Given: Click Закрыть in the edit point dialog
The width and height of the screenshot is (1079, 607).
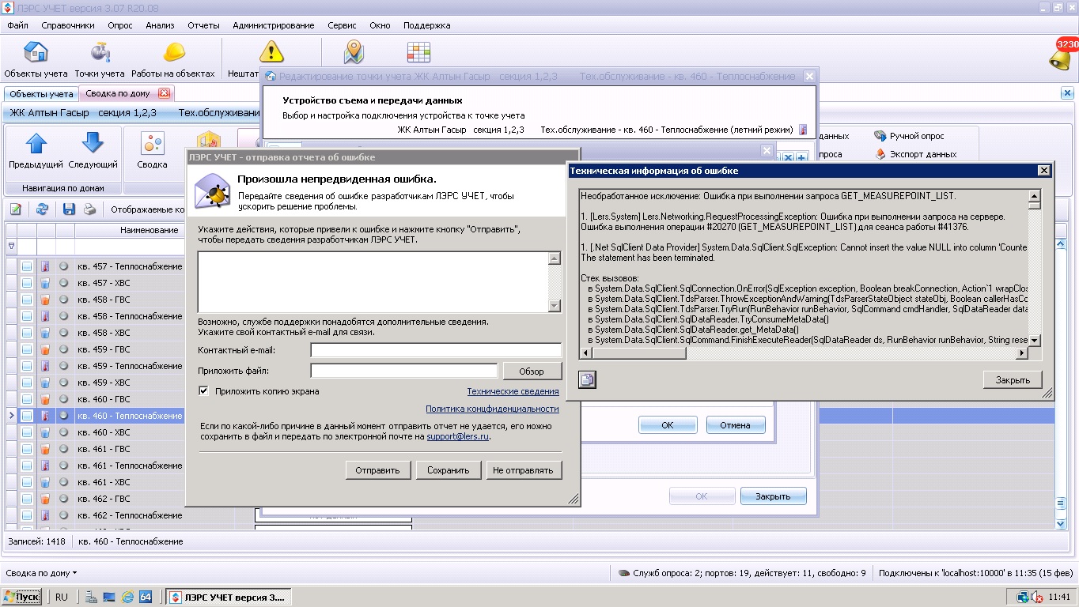Looking at the screenshot, I should [773, 496].
